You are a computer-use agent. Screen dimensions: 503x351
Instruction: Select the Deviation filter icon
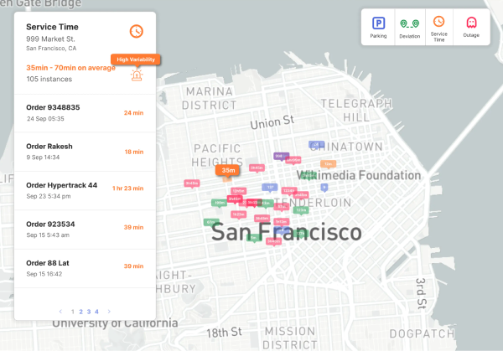click(x=408, y=24)
